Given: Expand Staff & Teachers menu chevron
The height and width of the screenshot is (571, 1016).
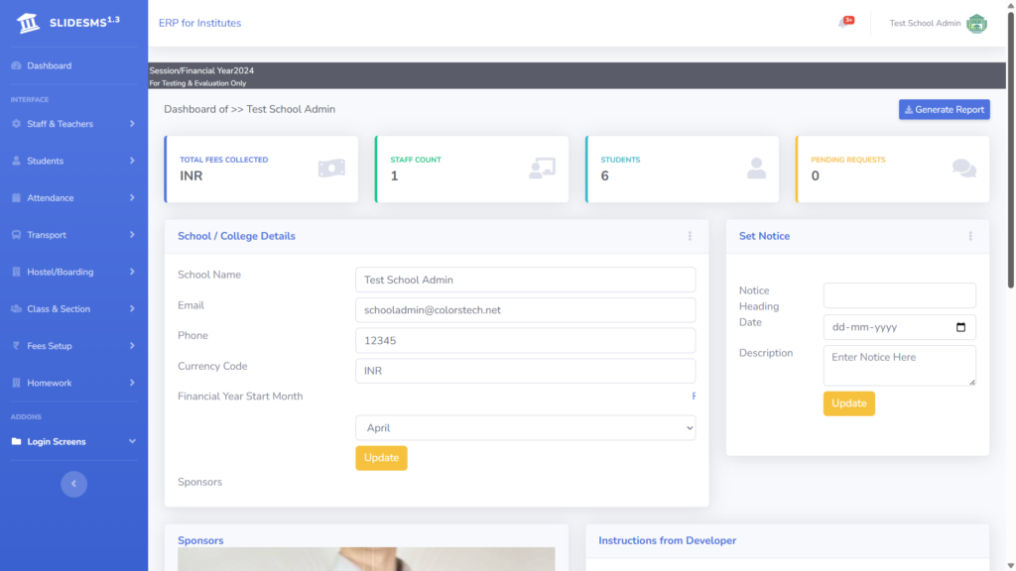Looking at the screenshot, I should click(x=132, y=124).
